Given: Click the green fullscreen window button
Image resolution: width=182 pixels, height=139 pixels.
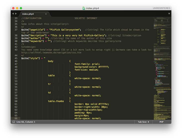Looking at the screenshot, I should click(21, 8).
